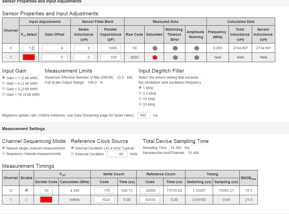The image size is (289, 214).
Task: Click channel 1 Series Inductance field
Action: (84, 57)
